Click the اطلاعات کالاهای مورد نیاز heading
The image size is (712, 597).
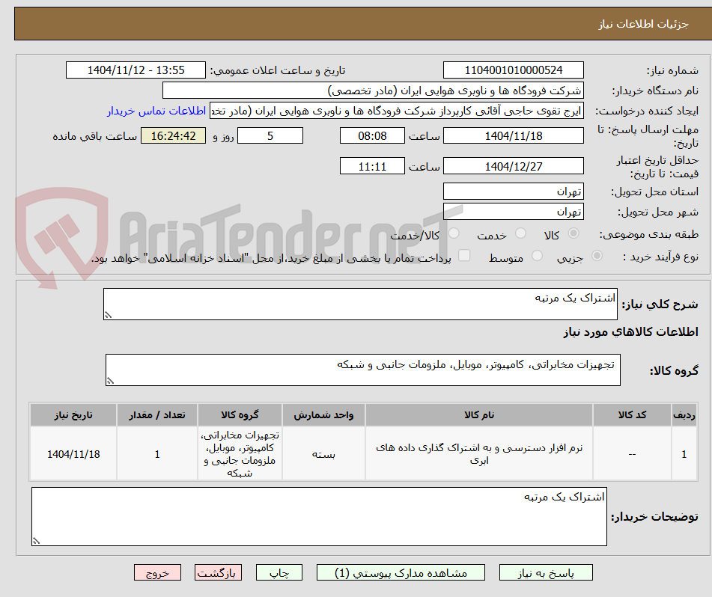pyautogui.click(x=630, y=331)
